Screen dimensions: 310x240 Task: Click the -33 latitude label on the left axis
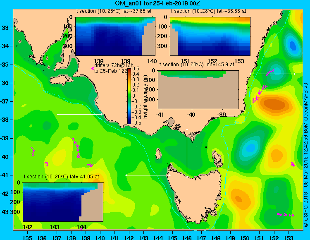(x=4, y=28)
